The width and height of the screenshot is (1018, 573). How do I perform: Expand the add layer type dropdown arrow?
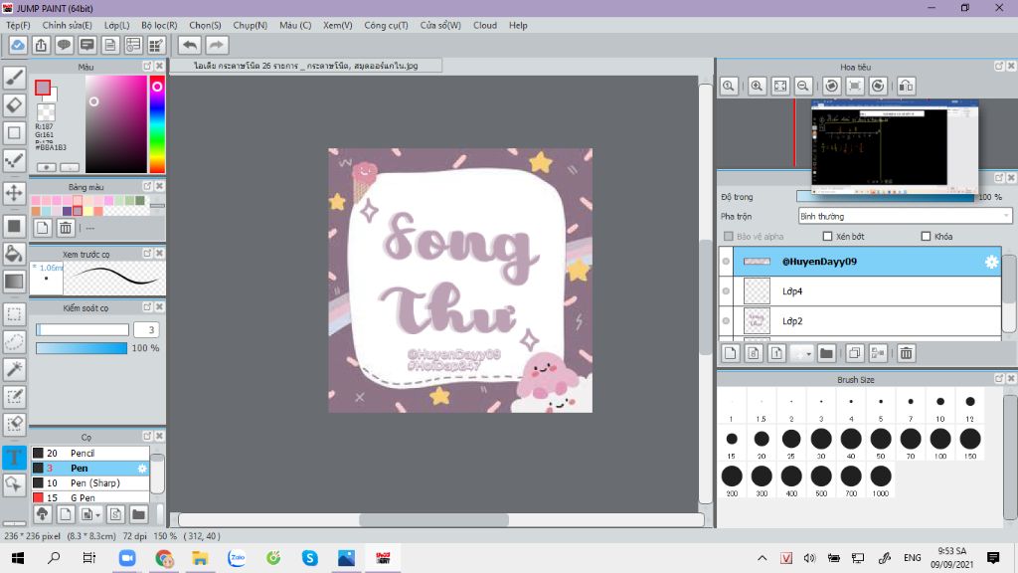click(807, 353)
